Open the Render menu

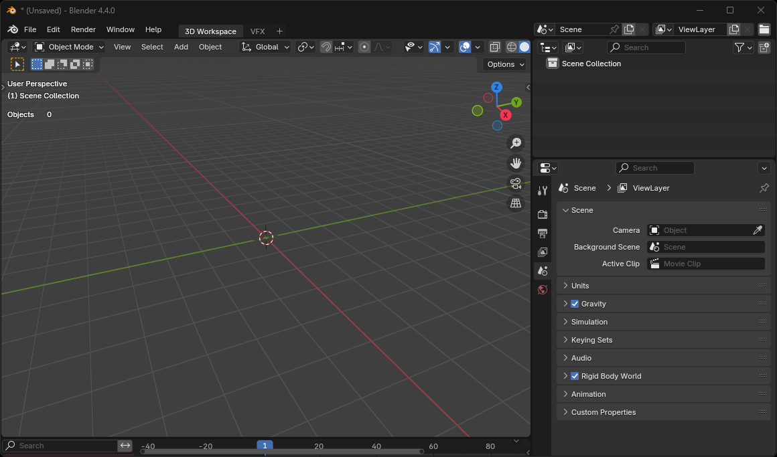pyautogui.click(x=83, y=29)
